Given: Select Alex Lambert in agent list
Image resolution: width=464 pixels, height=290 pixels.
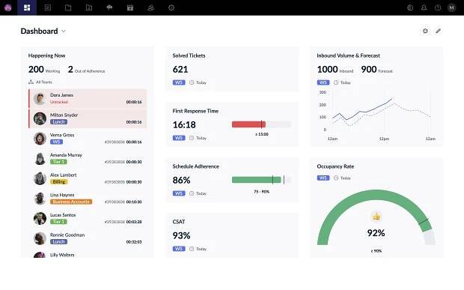Looking at the screenshot, I should 88,178.
